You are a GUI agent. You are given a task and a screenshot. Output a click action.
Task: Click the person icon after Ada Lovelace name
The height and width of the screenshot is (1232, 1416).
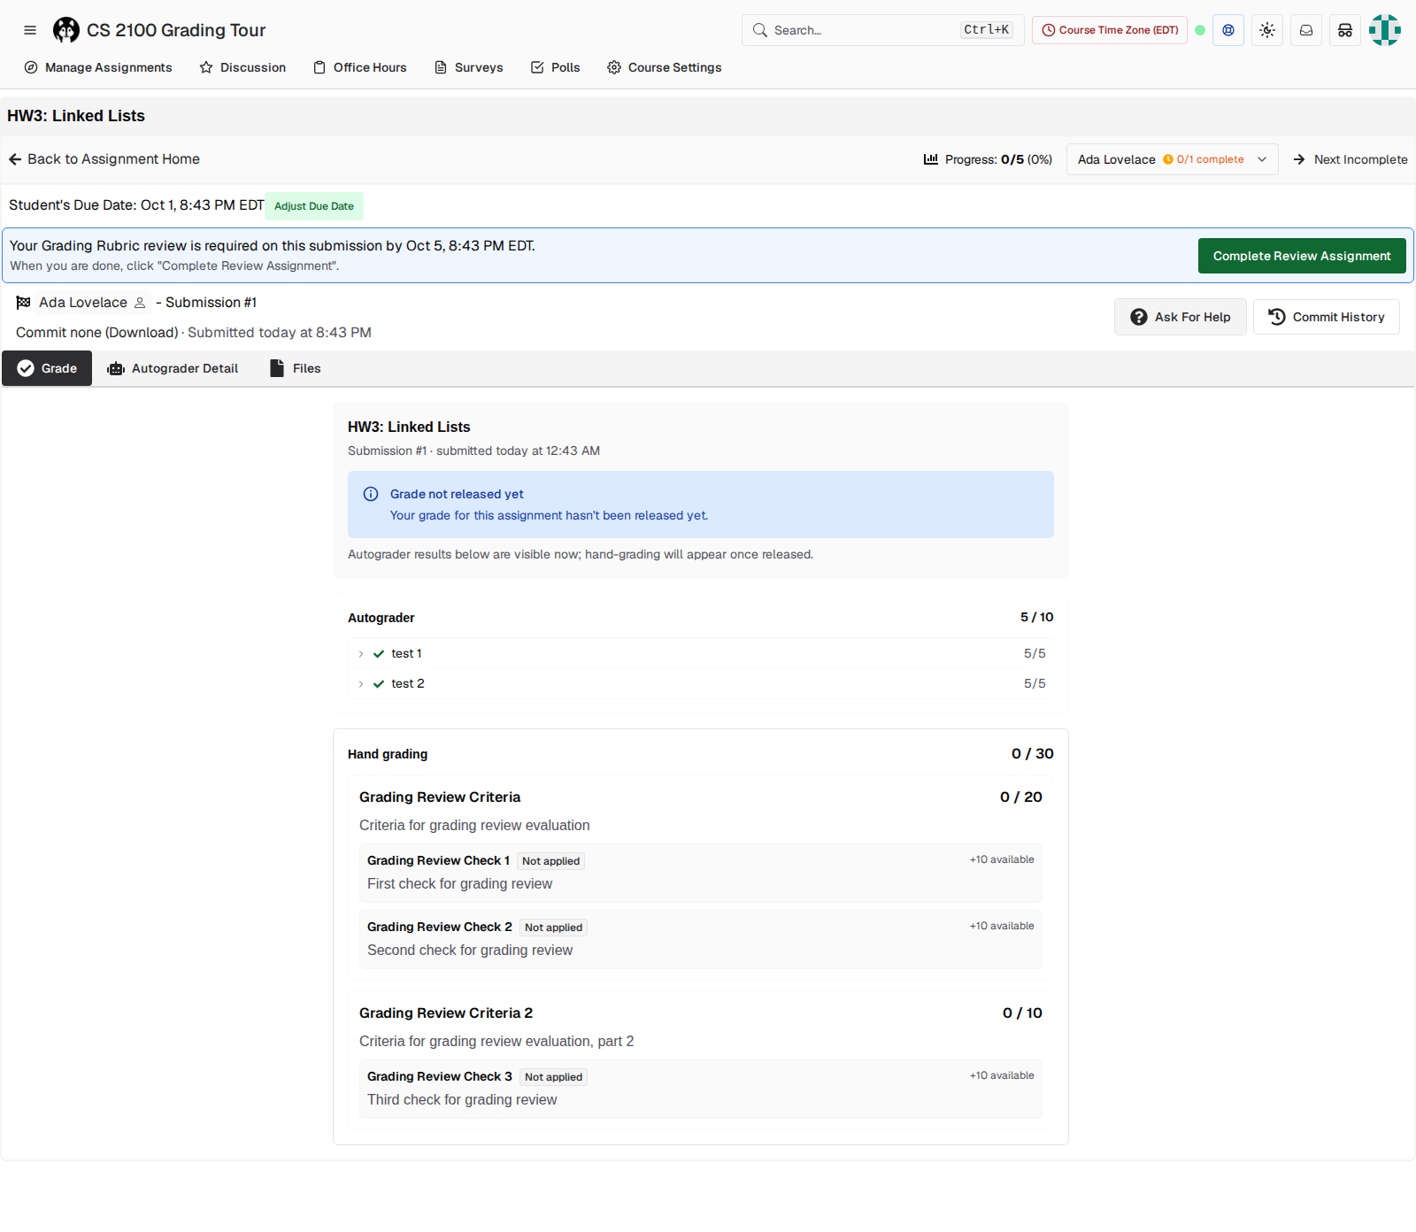140,303
